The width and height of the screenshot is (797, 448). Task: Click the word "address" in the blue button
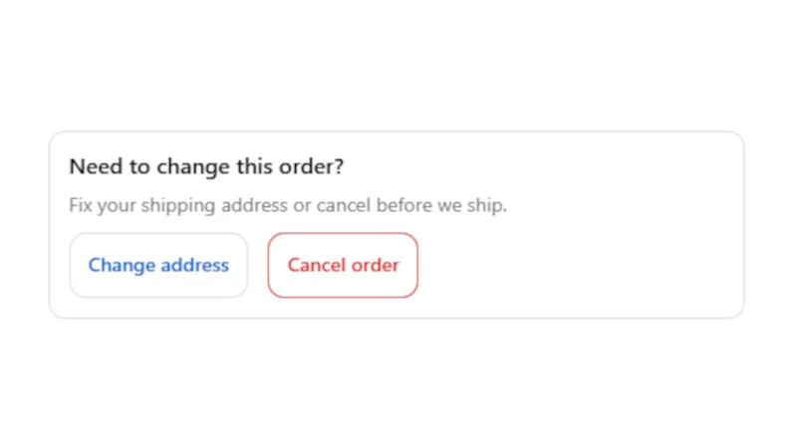[194, 265]
